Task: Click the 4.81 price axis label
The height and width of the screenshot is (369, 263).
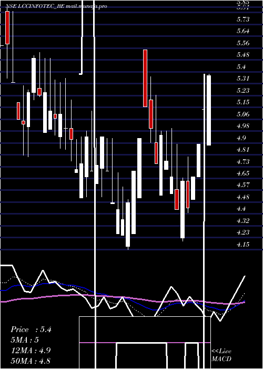Action: coord(243,150)
